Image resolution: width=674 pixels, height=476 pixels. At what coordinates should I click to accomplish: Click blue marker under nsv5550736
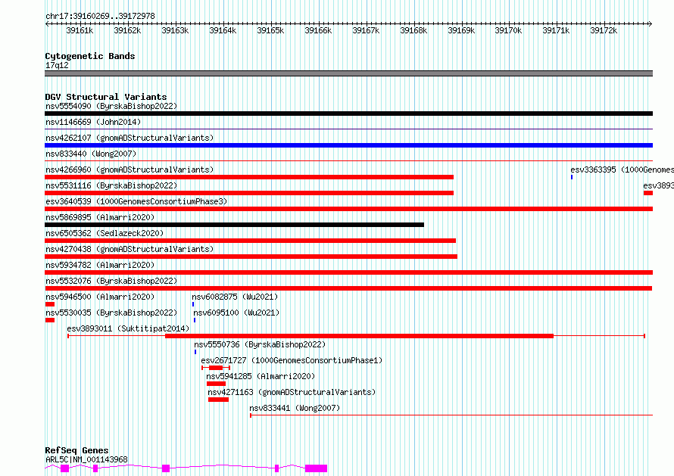click(x=195, y=352)
